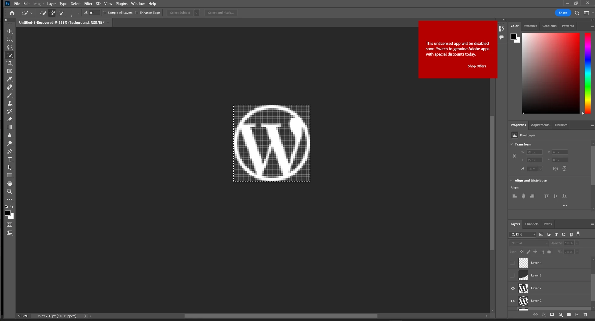Select the Move tool
595x321 pixels.
click(x=10, y=31)
